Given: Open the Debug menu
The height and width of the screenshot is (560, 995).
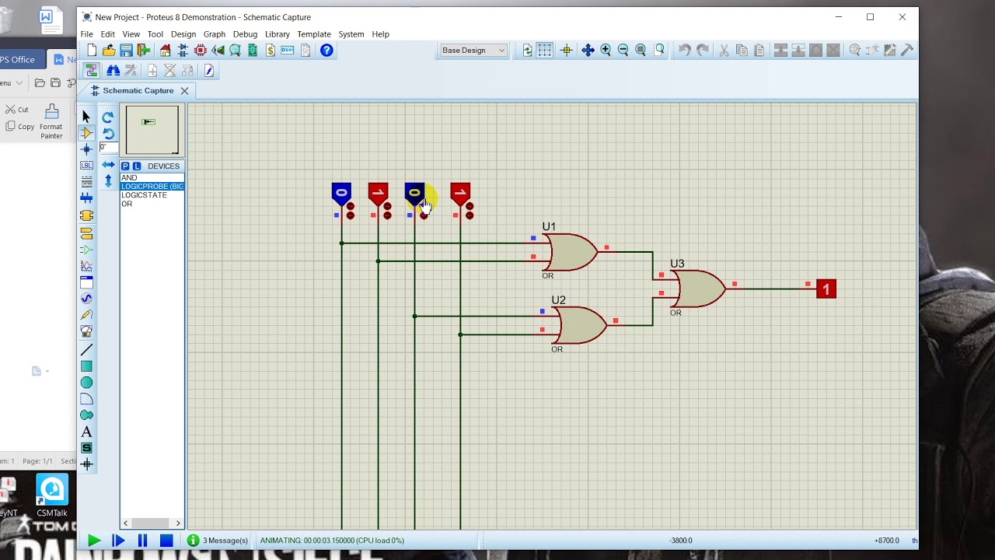Looking at the screenshot, I should pos(245,34).
